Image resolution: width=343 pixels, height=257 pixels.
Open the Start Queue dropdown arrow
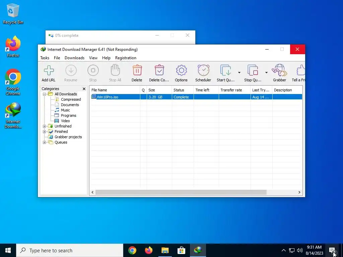(239, 73)
